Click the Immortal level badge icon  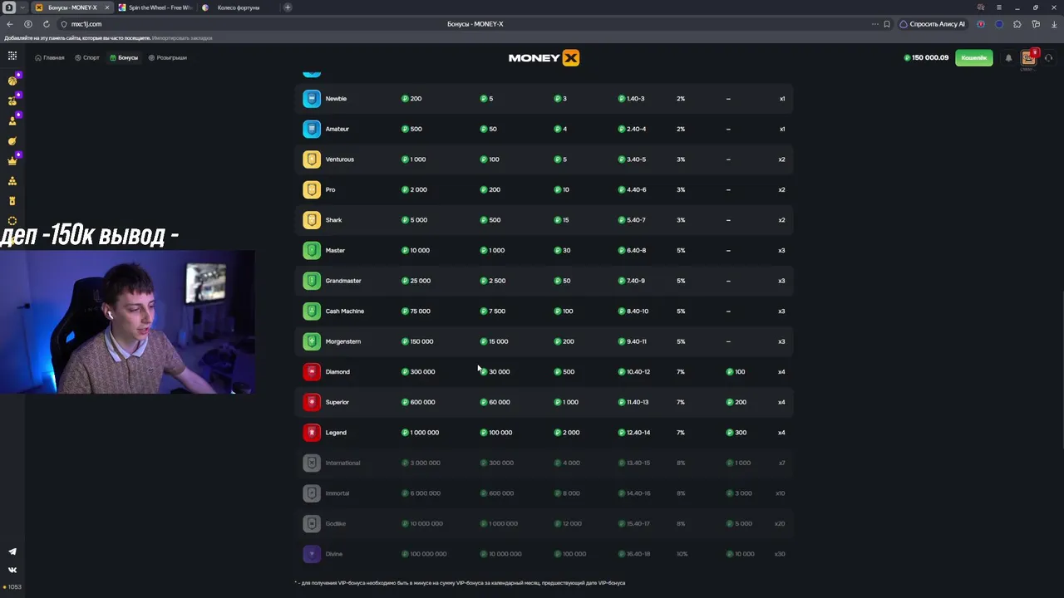[x=312, y=493]
